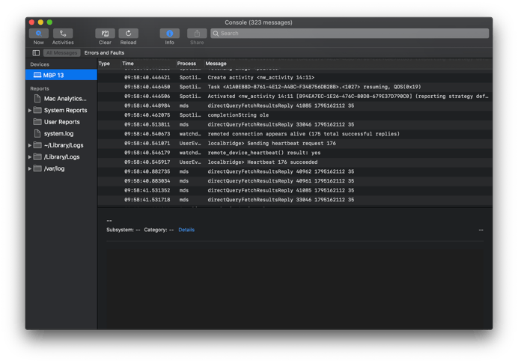
Task: Select the MBP 13 device
Action: tap(61, 75)
